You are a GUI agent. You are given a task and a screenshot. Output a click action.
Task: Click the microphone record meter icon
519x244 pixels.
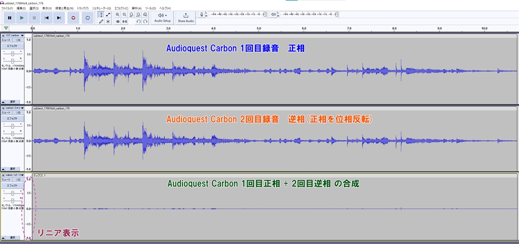(x=202, y=15)
